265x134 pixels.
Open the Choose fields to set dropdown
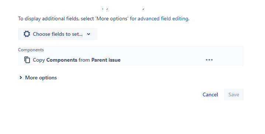58,34
